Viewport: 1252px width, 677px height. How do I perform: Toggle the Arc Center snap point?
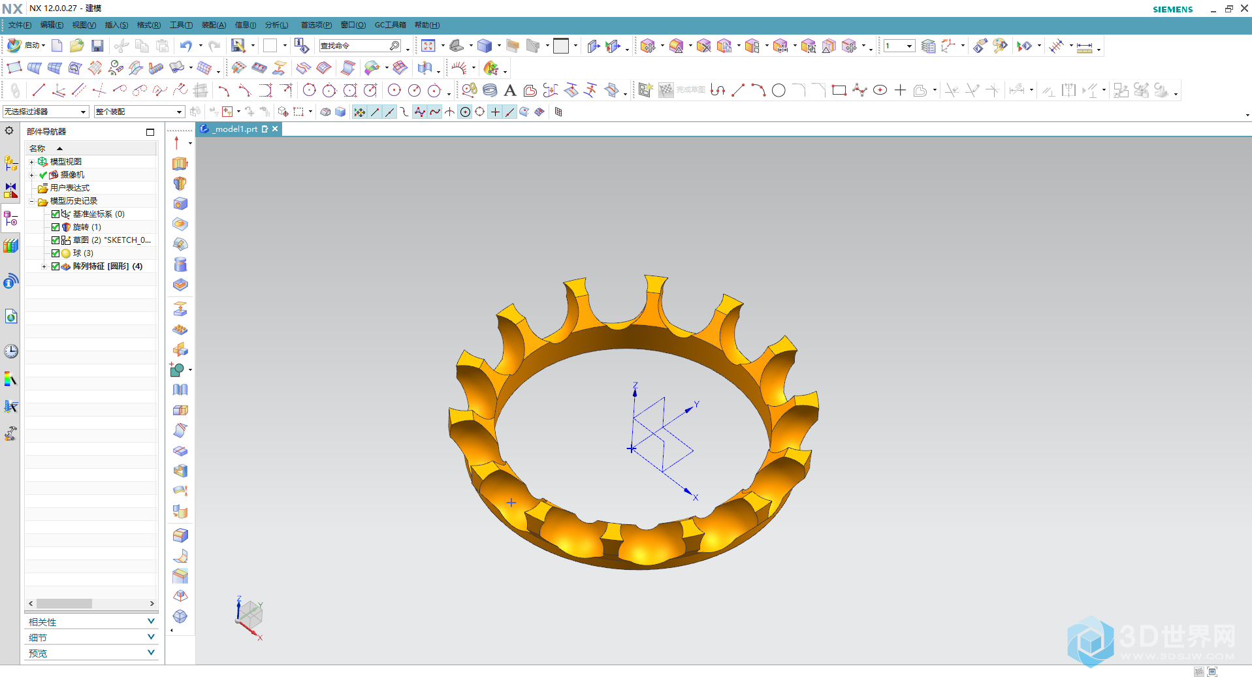click(x=465, y=112)
